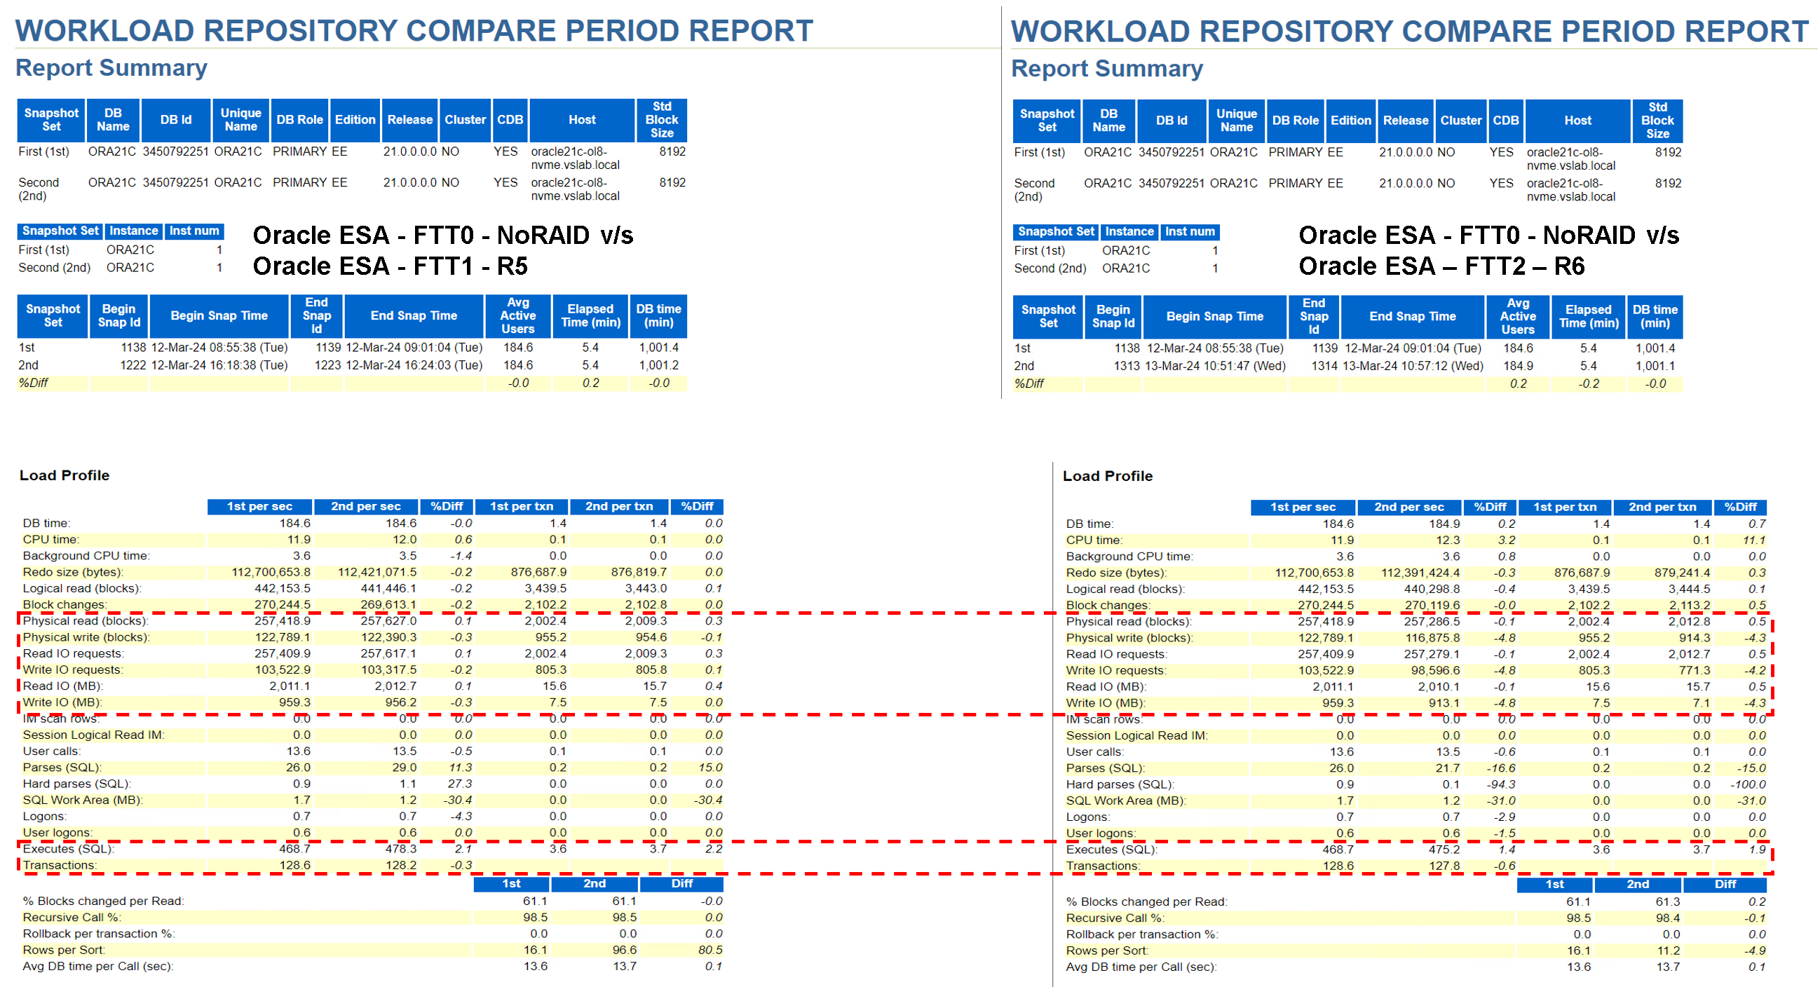Click the 'Rows per Sort:' label in the left report
The image size is (1820, 987).
[64, 951]
